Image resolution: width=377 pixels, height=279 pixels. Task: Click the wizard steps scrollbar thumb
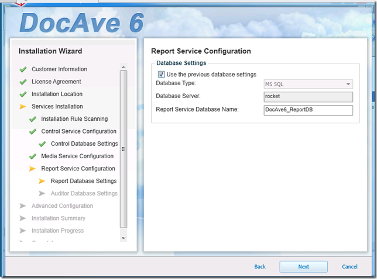click(124, 149)
